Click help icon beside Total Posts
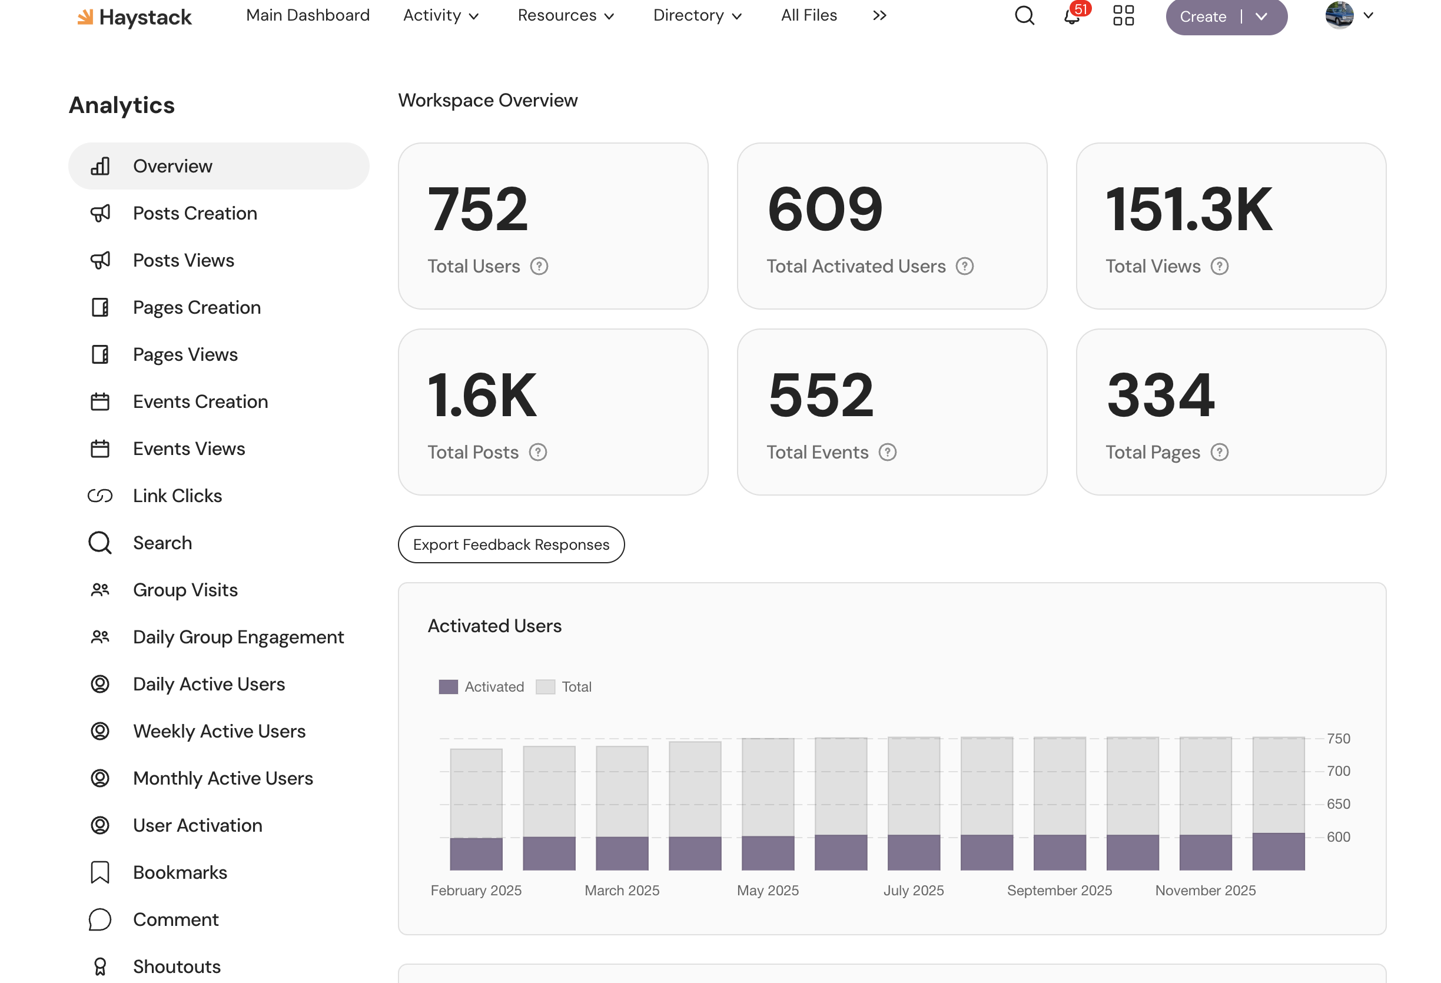 click(537, 452)
